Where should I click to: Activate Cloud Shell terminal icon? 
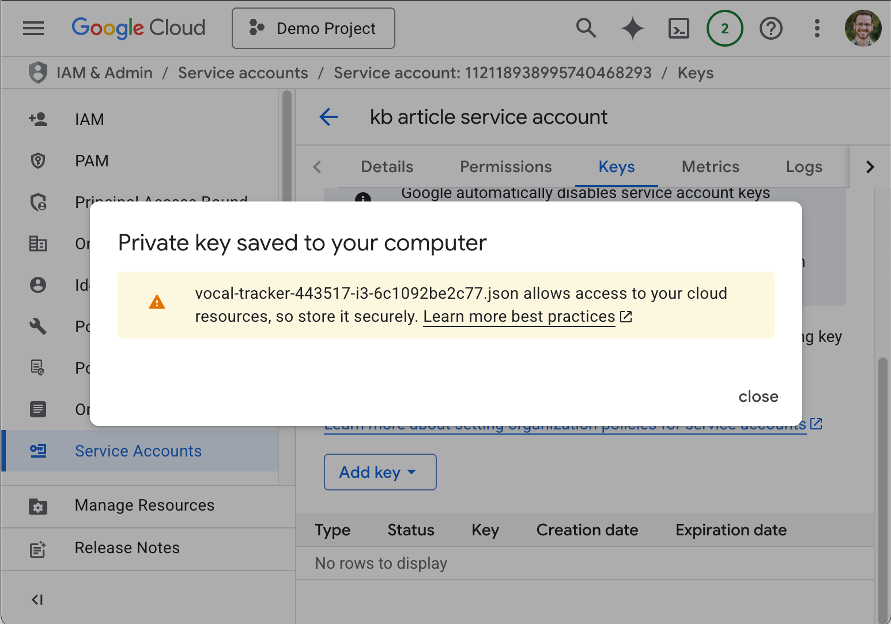(678, 28)
